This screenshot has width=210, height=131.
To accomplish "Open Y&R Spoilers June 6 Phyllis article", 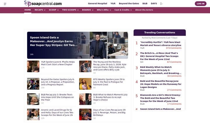I will click(x=58, y=63).
